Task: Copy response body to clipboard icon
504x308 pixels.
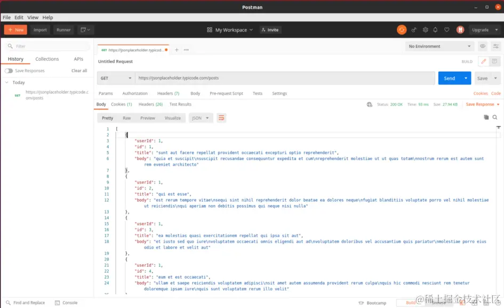Action: (486, 117)
